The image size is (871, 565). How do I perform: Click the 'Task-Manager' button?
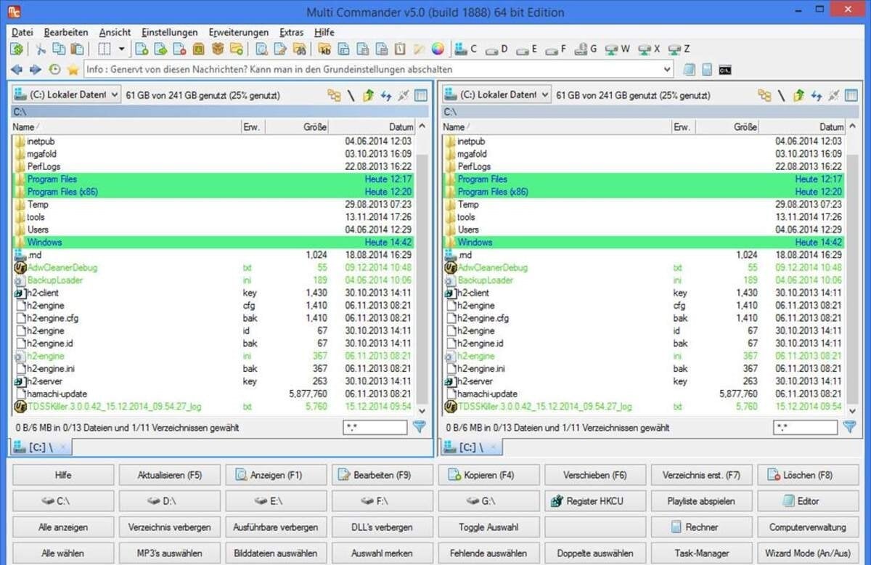click(702, 553)
